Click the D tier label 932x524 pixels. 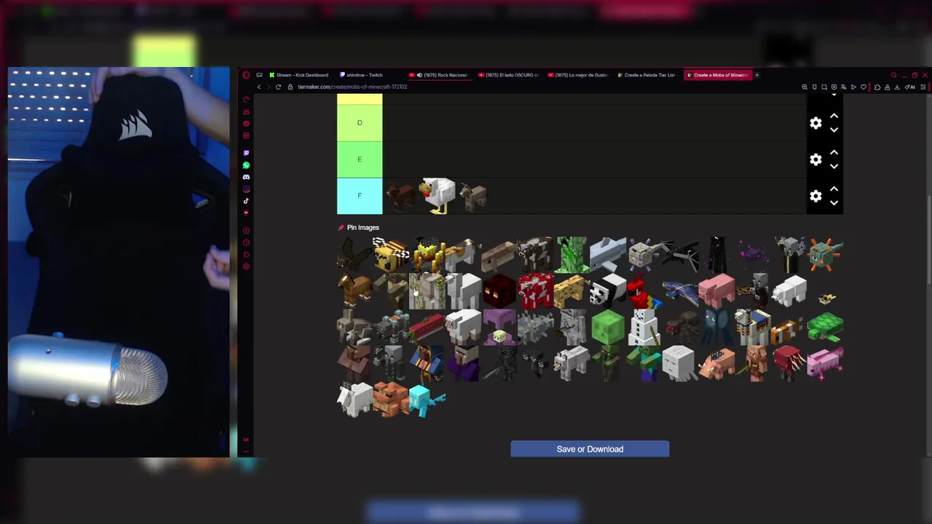(x=360, y=123)
